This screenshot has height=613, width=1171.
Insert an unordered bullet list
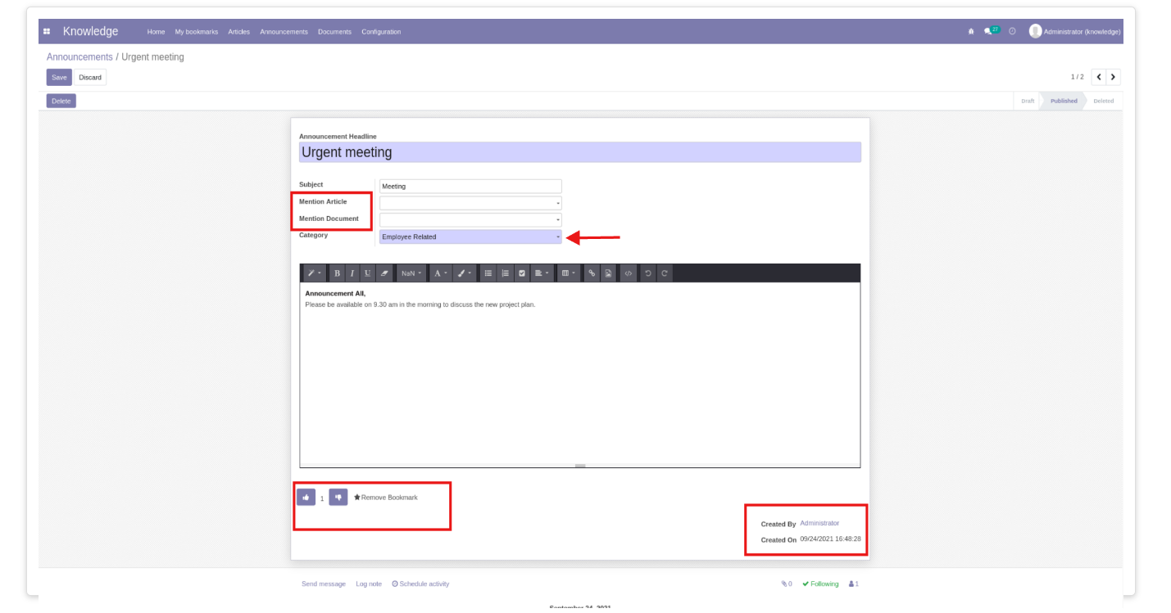click(x=488, y=273)
